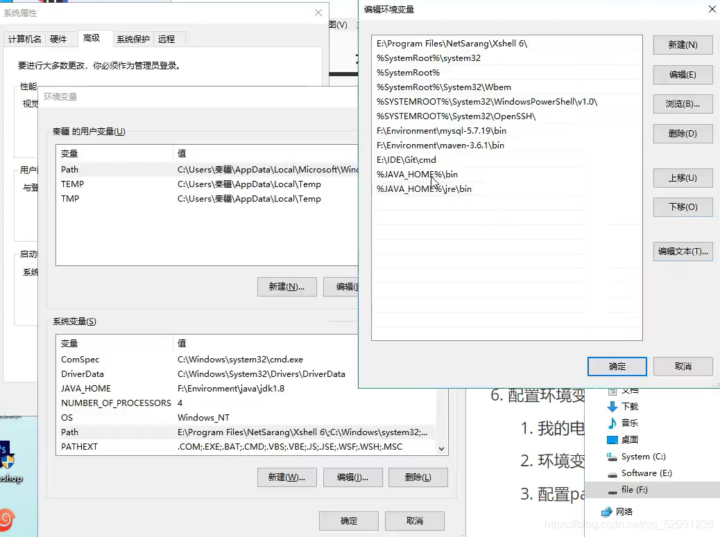Image resolution: width=720 pixels, height=537 pixels.
Task: Click the 编辑文本(T)... button
Action: coord(683,252)
